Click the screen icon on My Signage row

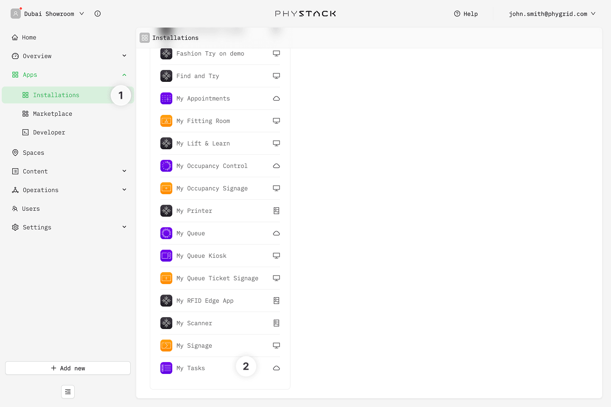[276, 346]
